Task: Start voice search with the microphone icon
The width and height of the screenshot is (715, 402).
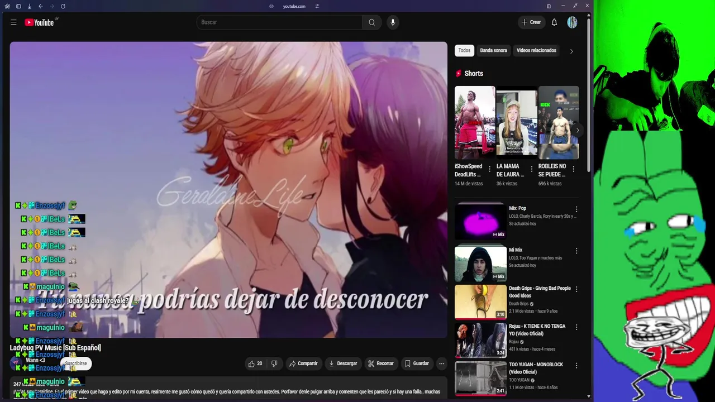Action: [x=393, y=22]
